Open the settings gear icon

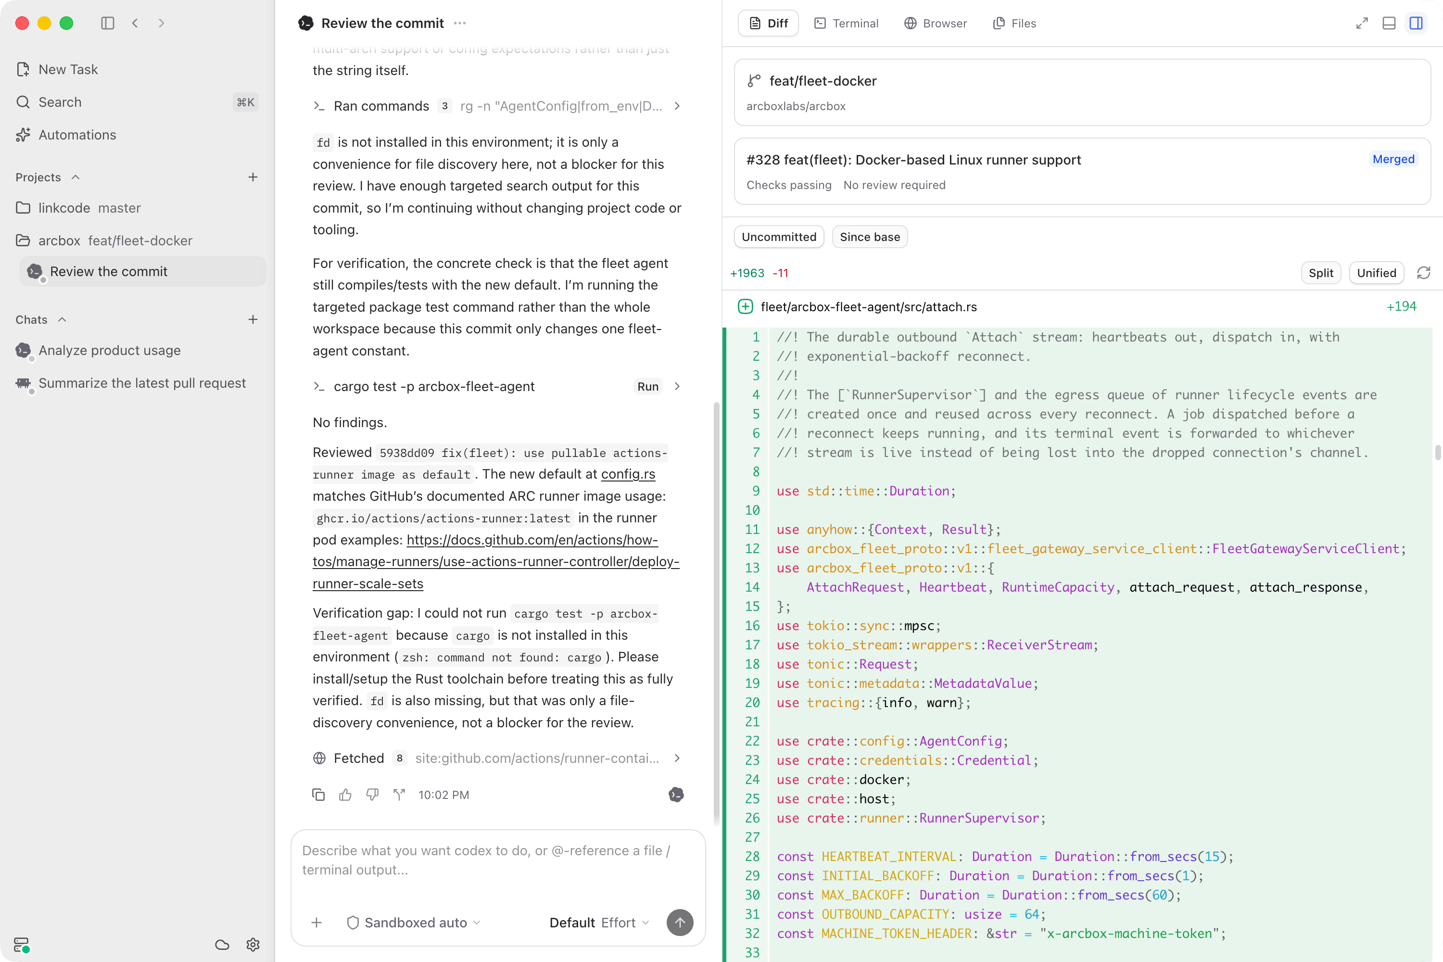[x=253, y=945]
